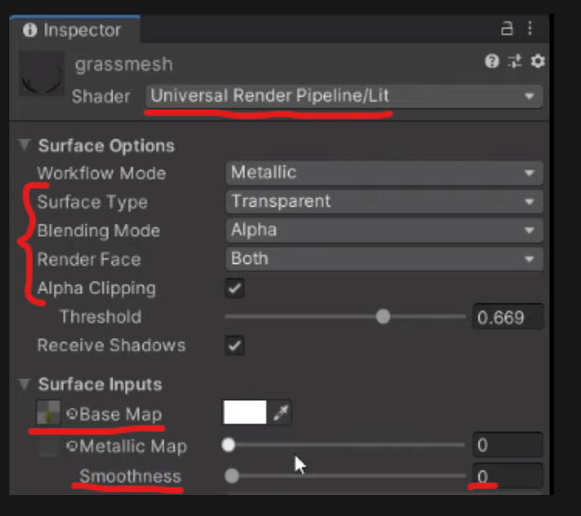The width and height of the screenshot is (581, 516).
Task: Open the material settings gear menu
Action: pyautogui.click(x=537, y=61)
